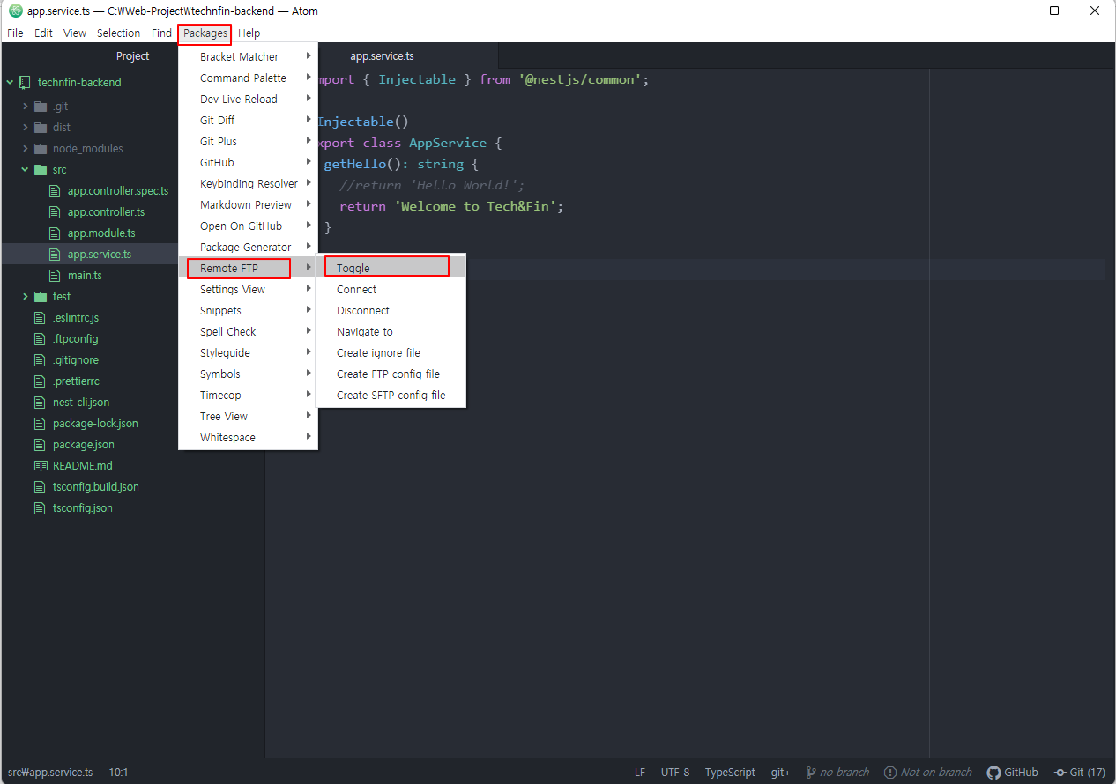
Task: Open Snippets submenu
Action: pyautogui.click(x=248, y=310)
